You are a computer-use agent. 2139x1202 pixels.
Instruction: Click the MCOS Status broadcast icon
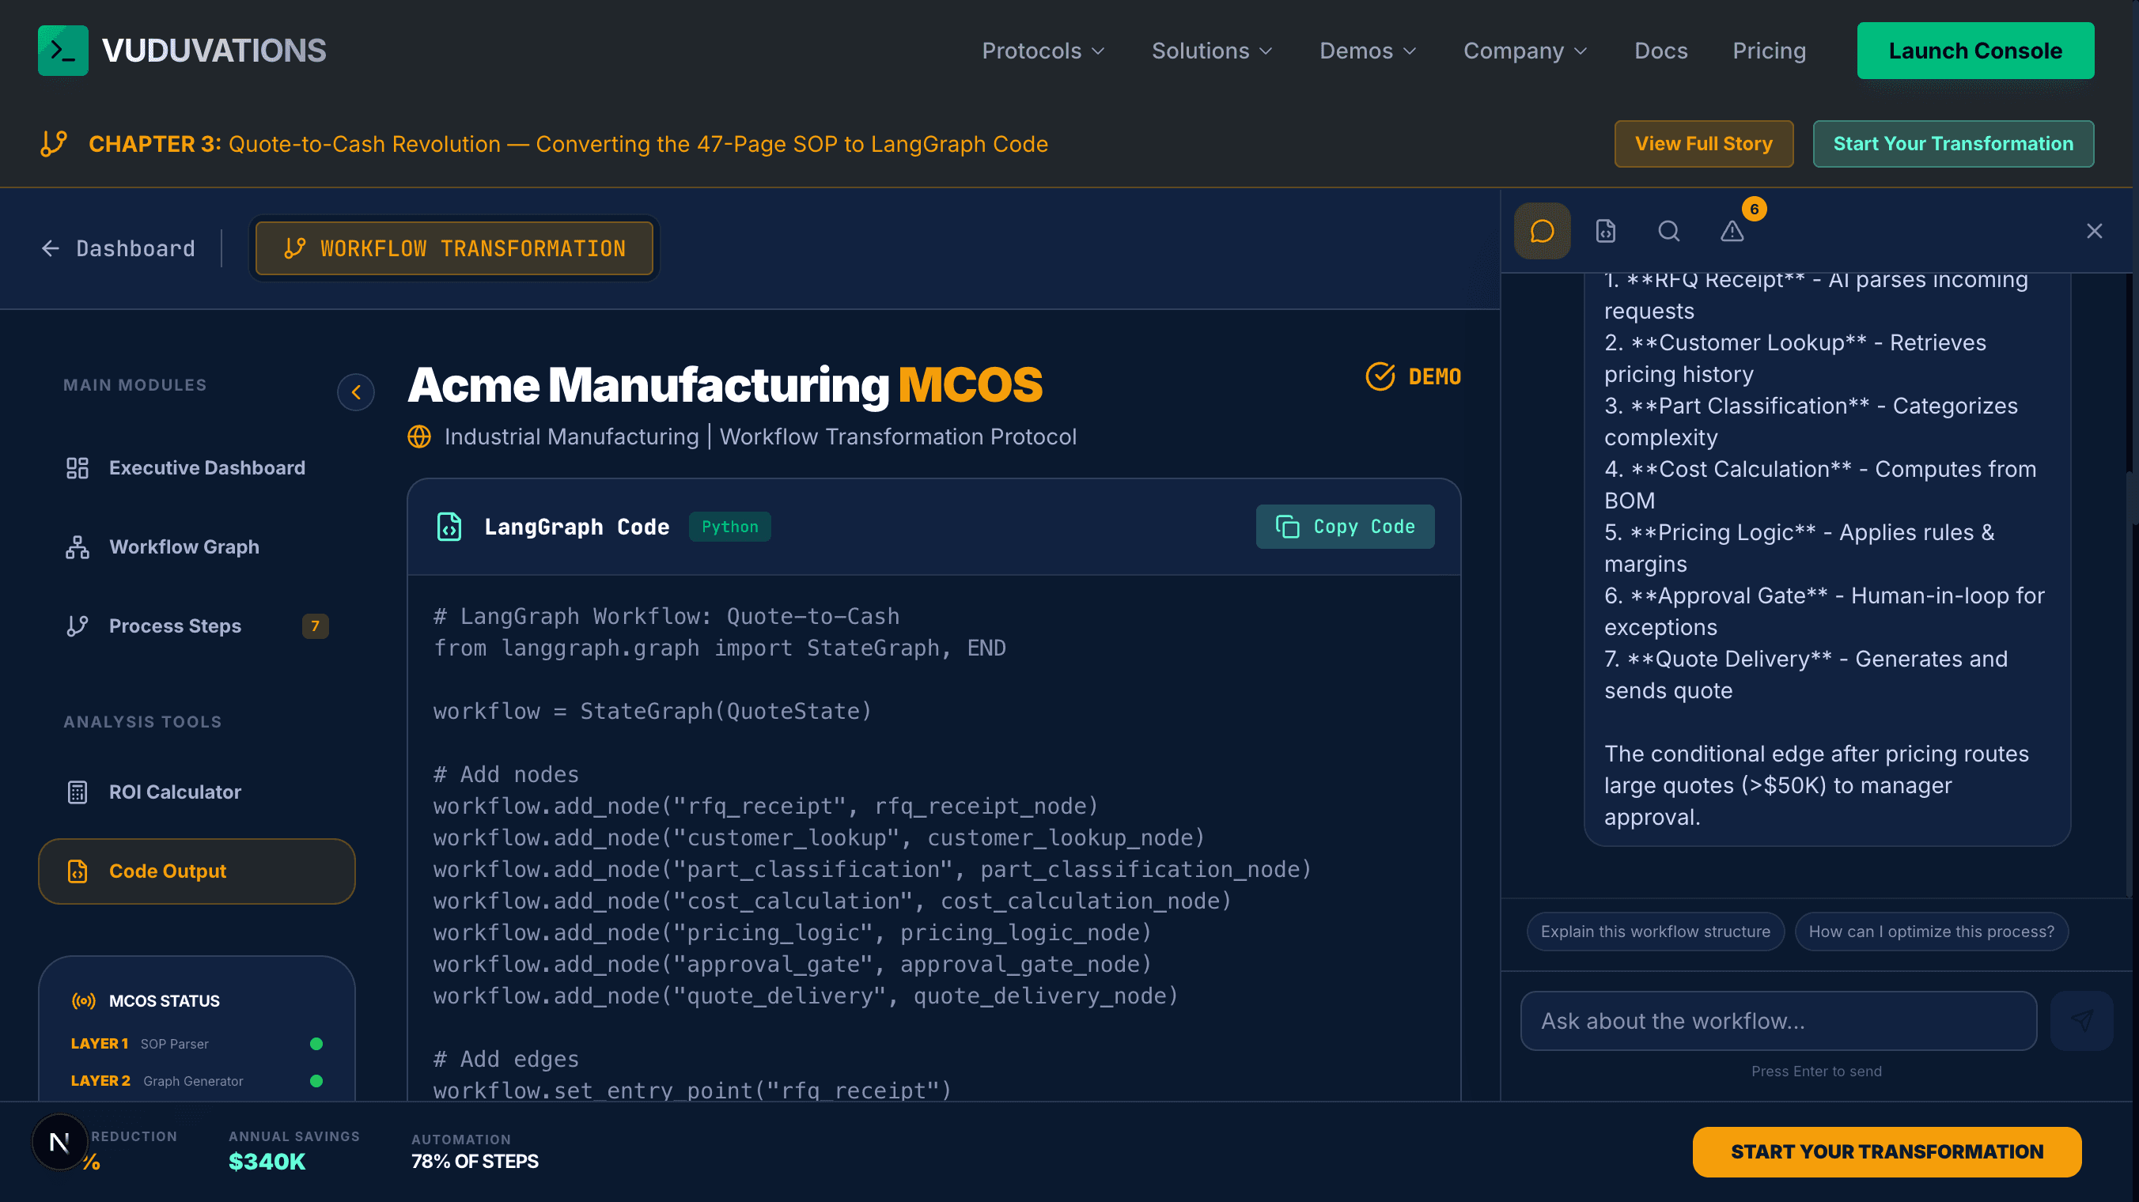(x=84, y=1001)
